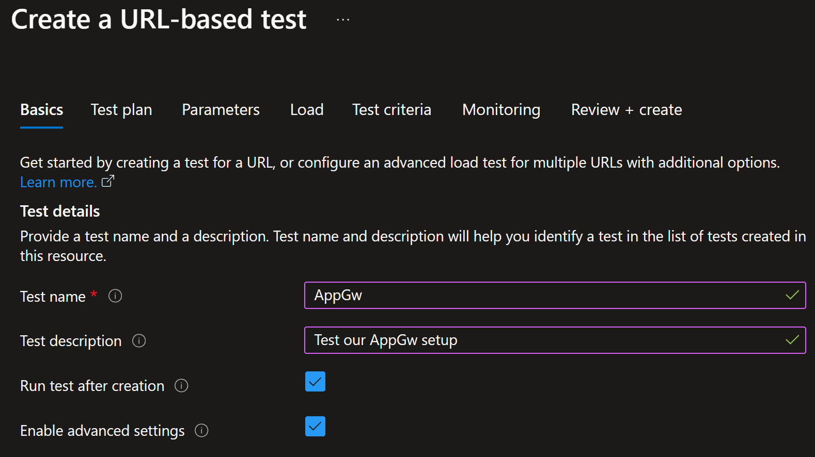Disable the Enable advanced settings checkbox
The width and height of the screenshot is (815, 457).
(315, 427)
